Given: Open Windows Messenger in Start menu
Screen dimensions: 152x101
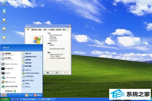Looking at the screenshot, I should [9, 78].
